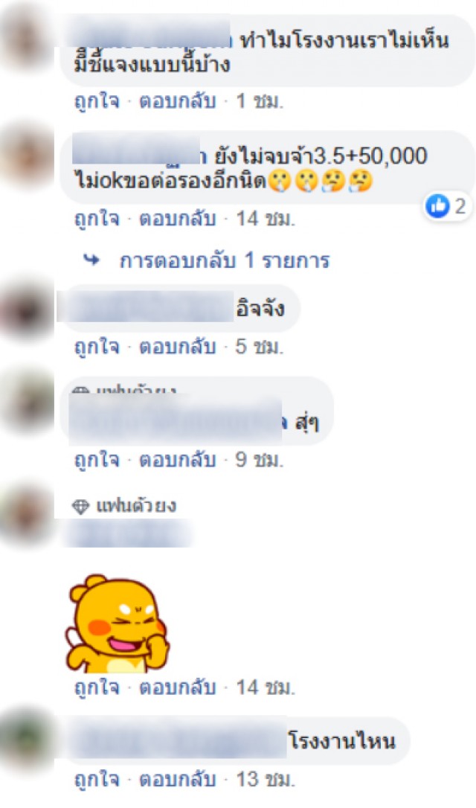Click the reply arrow icon beside การตอบกลับ
This screenshot has width=476, height=808.
click(91, 260)
